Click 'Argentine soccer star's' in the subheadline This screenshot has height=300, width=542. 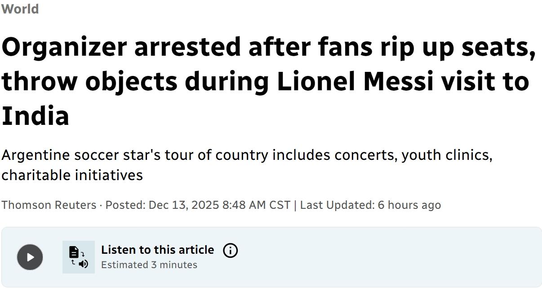(x=81, y=155)
